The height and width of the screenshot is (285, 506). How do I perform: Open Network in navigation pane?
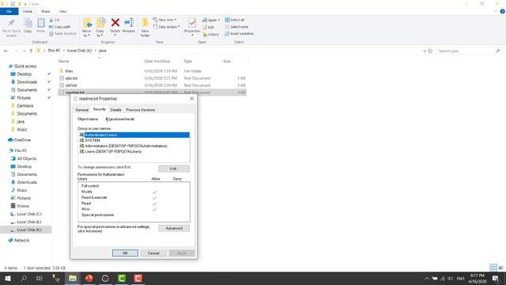click(x=21, y=241)
